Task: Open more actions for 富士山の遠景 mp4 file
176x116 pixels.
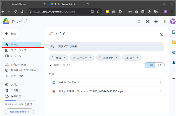Action: (x=160, y=91)
